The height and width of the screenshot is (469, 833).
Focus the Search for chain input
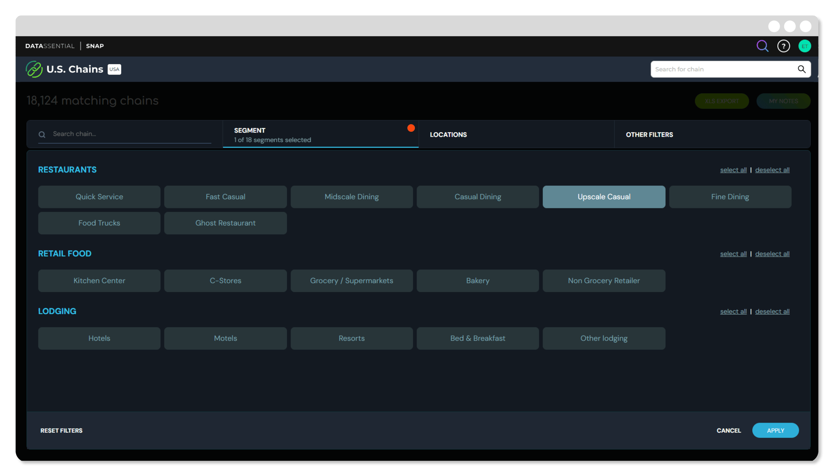coord(723,69)
